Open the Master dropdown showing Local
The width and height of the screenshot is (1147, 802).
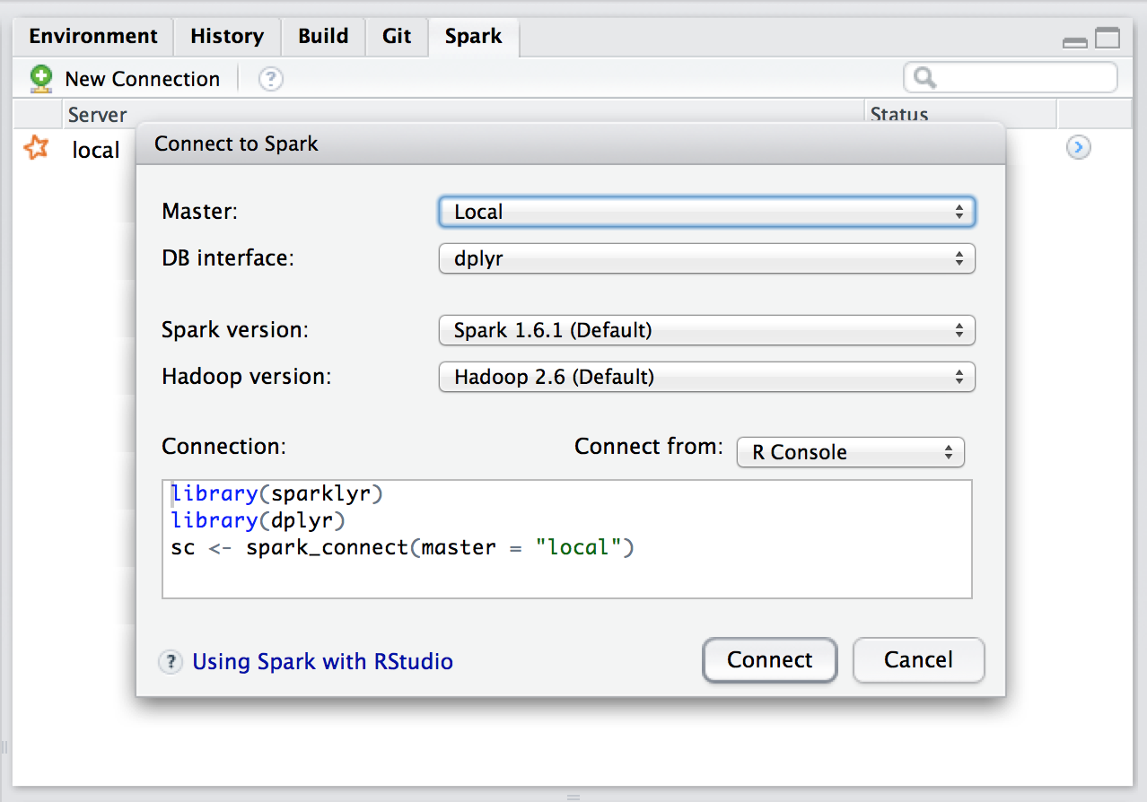707,213
